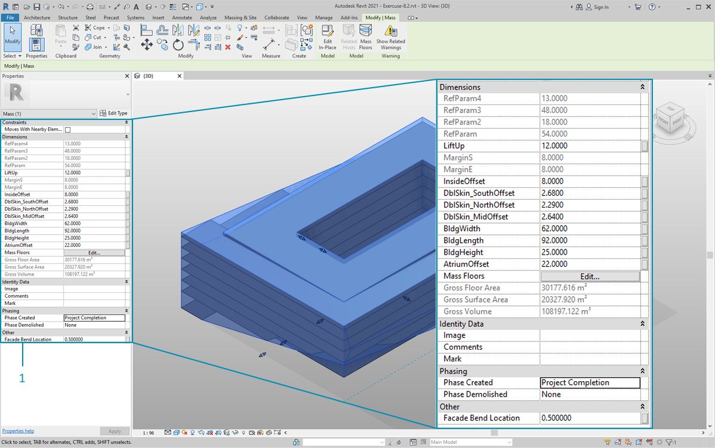Select the Move tool in Modify panel
This screenshot has width=715, height=448.
coord(147,45)
